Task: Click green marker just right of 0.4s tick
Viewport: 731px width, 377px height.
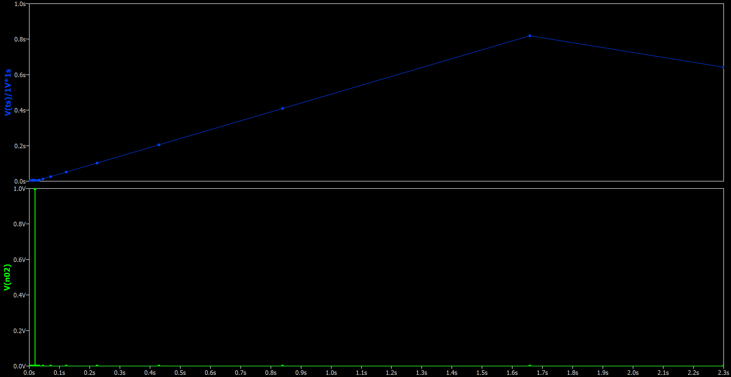Action: [x=159, y=366]
